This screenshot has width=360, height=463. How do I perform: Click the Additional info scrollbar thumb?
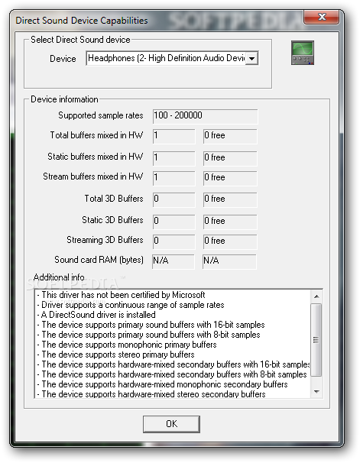(x=316, y=340)
